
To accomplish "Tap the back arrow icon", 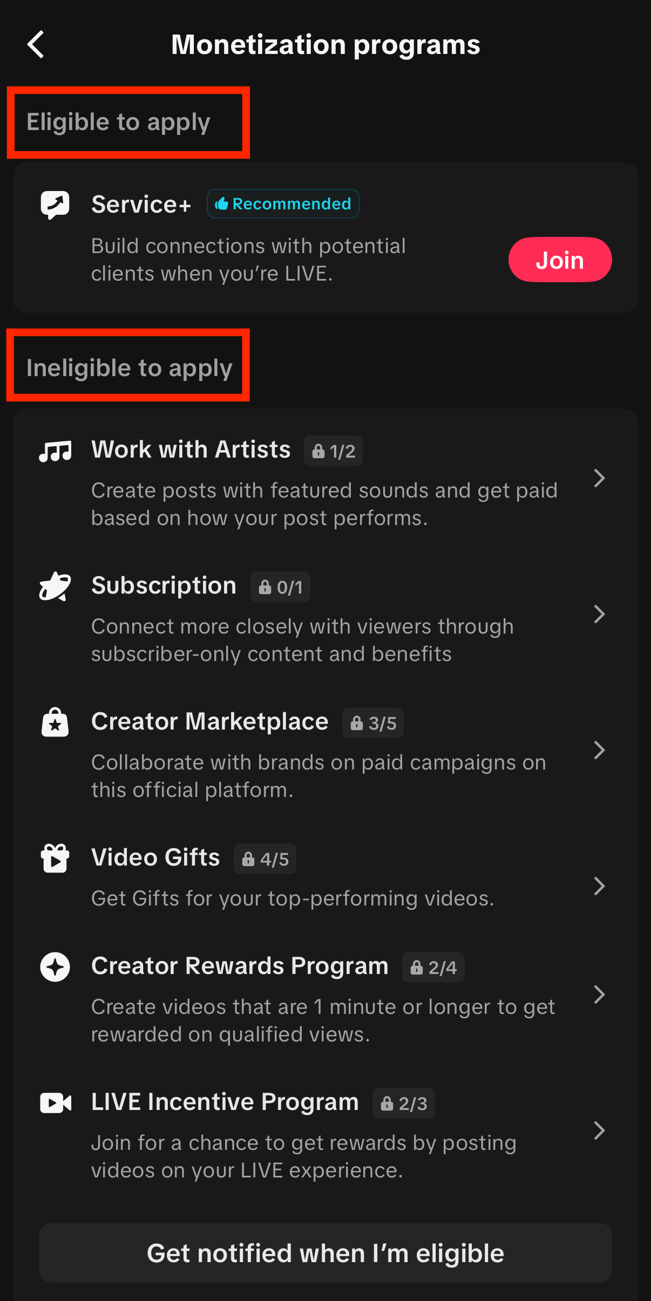I will pos(36,44).
